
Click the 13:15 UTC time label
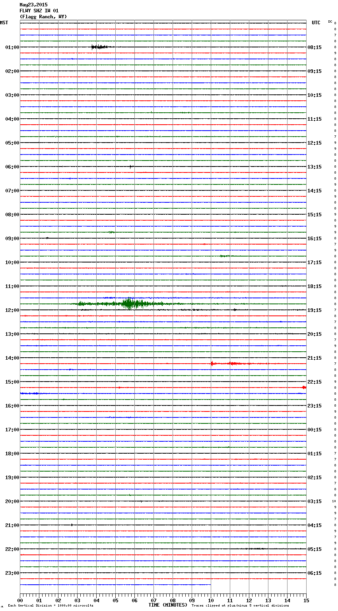pos(315,167)
